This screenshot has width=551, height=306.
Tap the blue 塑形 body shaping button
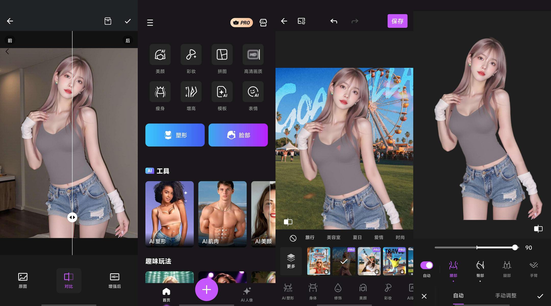click(x=175, y=135)
